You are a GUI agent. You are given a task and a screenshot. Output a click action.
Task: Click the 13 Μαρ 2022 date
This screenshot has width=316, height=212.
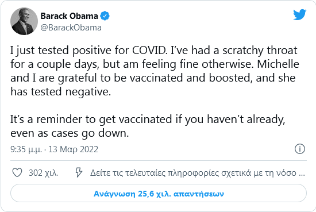73,149
